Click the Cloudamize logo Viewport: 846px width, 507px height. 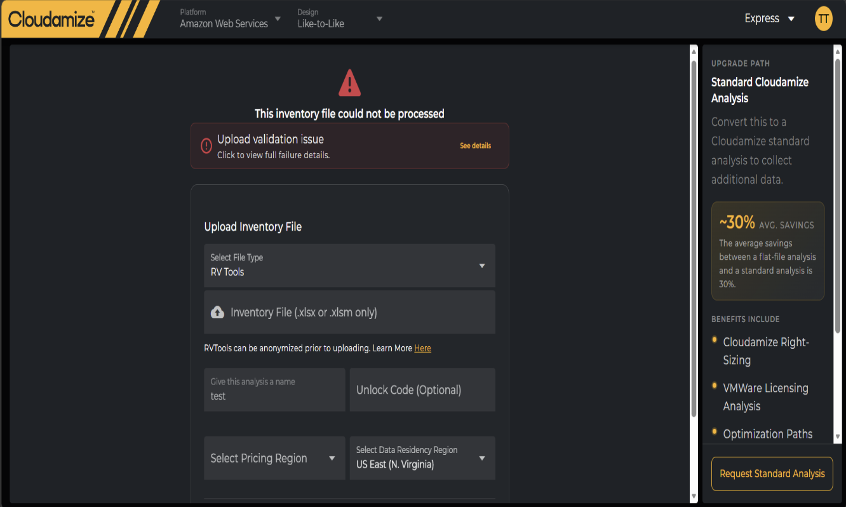pos(51,19)
